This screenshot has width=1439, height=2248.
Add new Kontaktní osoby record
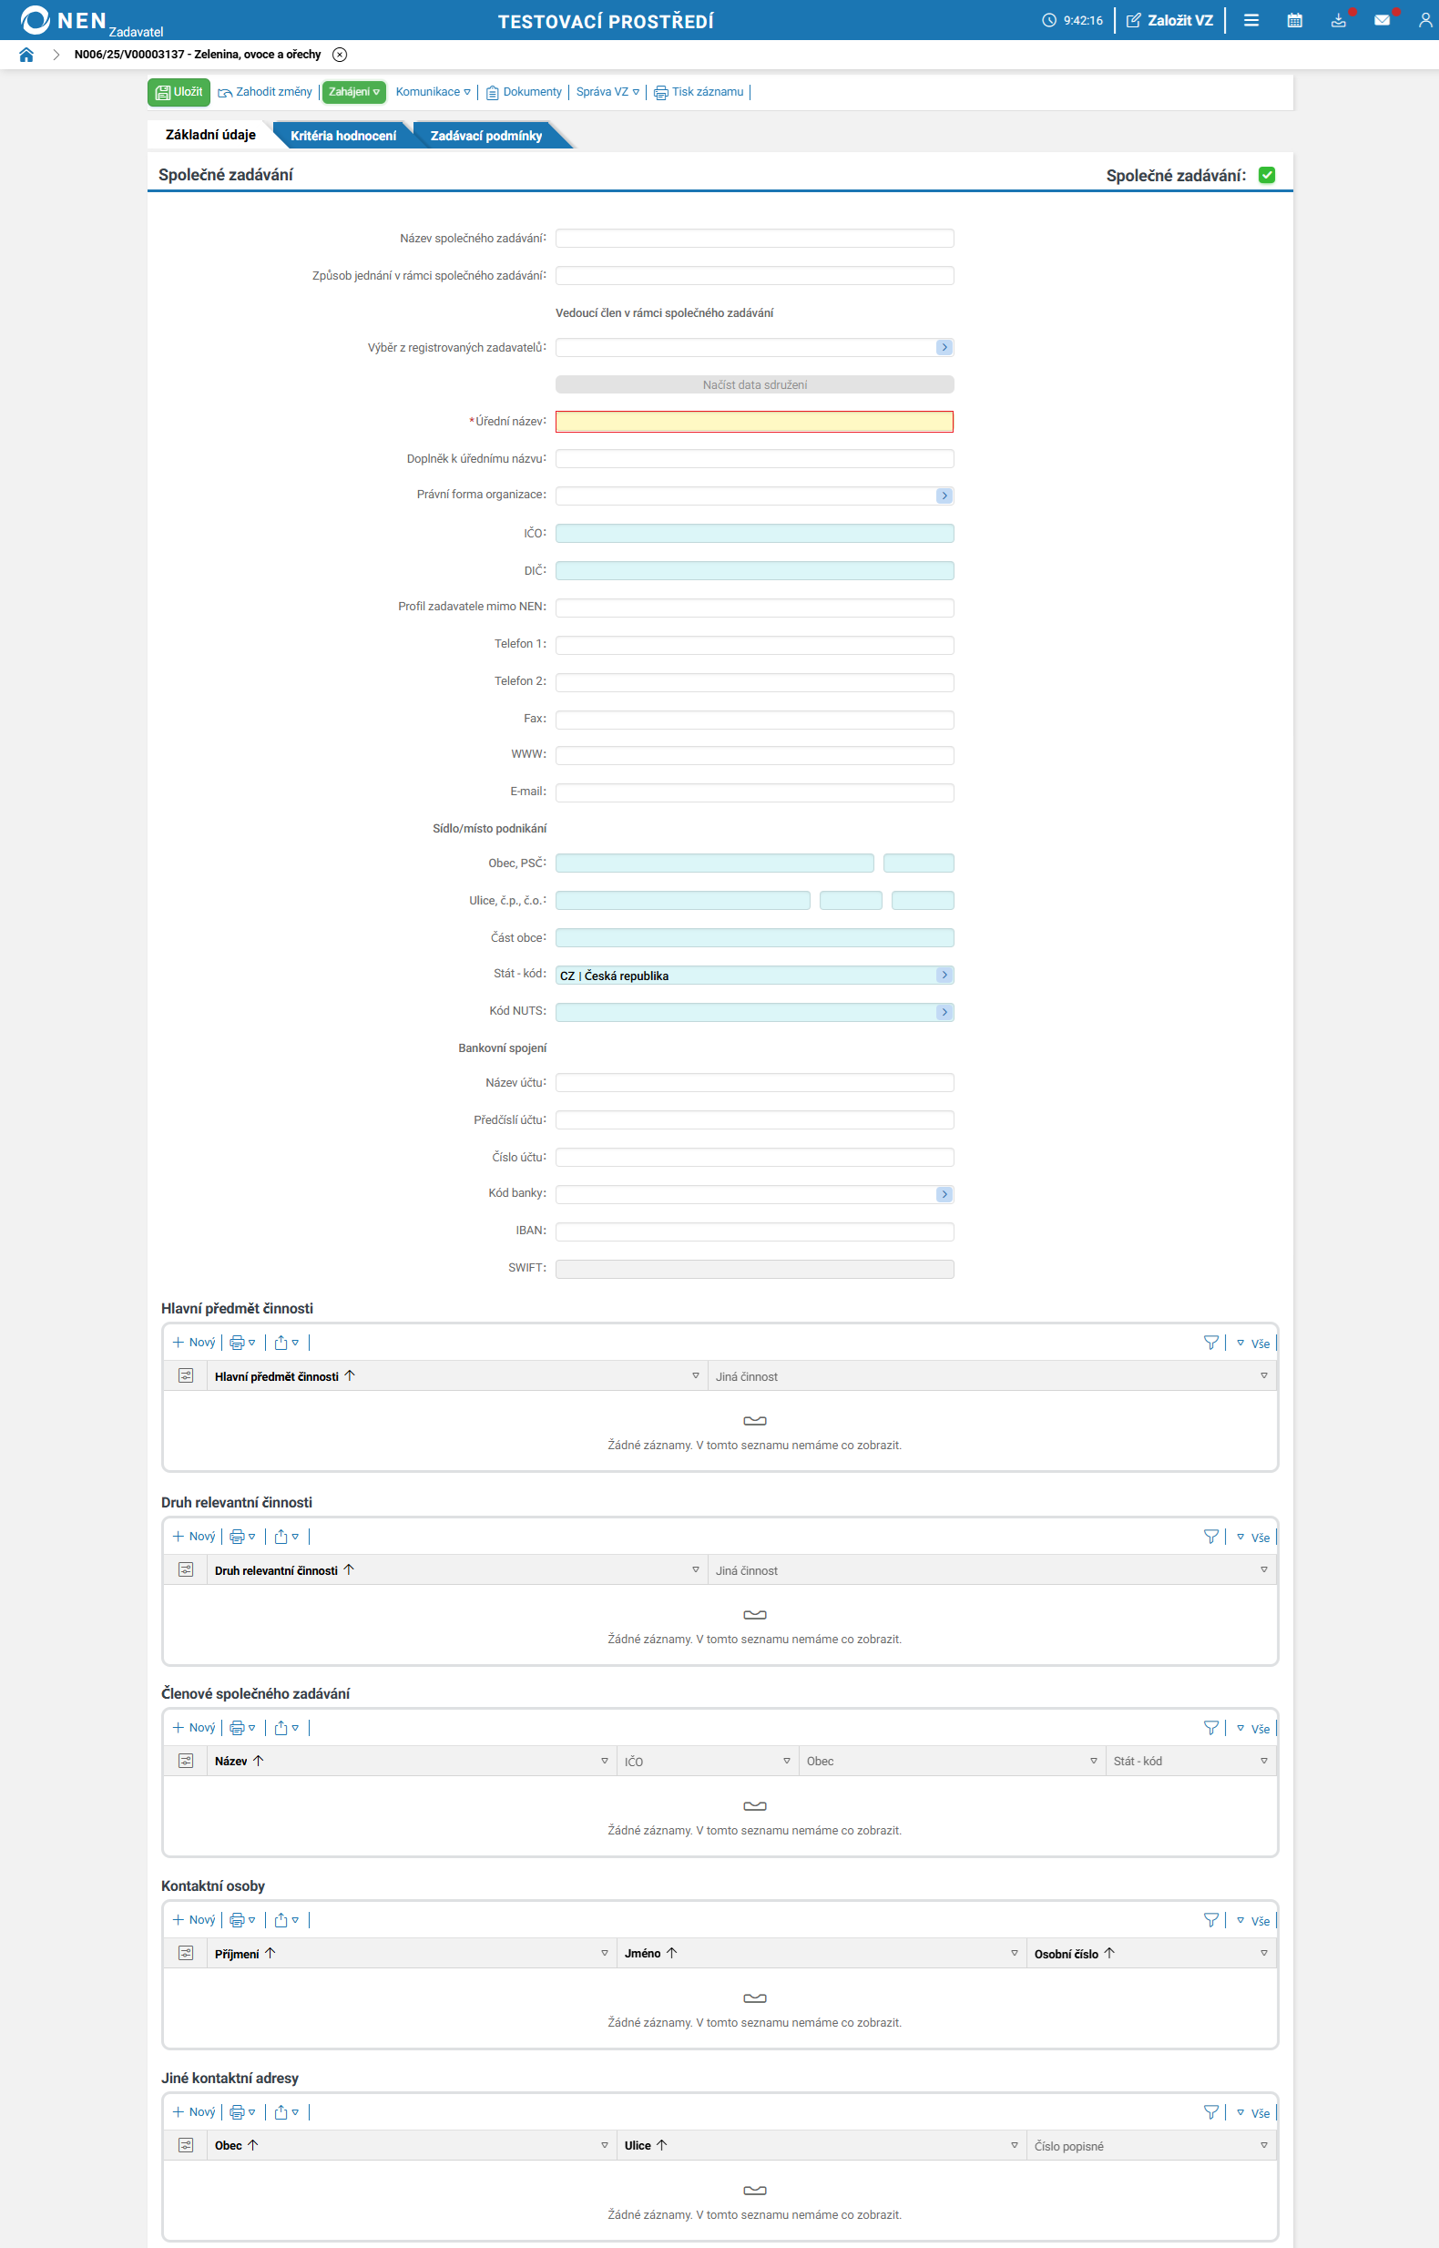[193, 1920]
